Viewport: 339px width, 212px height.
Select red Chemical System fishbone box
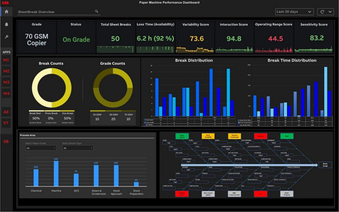(x=182, y=194)
